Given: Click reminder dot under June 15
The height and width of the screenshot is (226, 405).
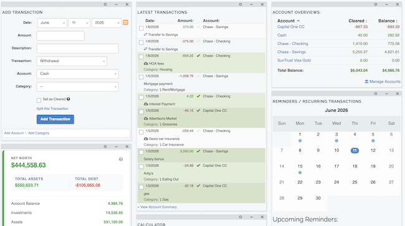Looking at the screenshot, I should point(300,173).
